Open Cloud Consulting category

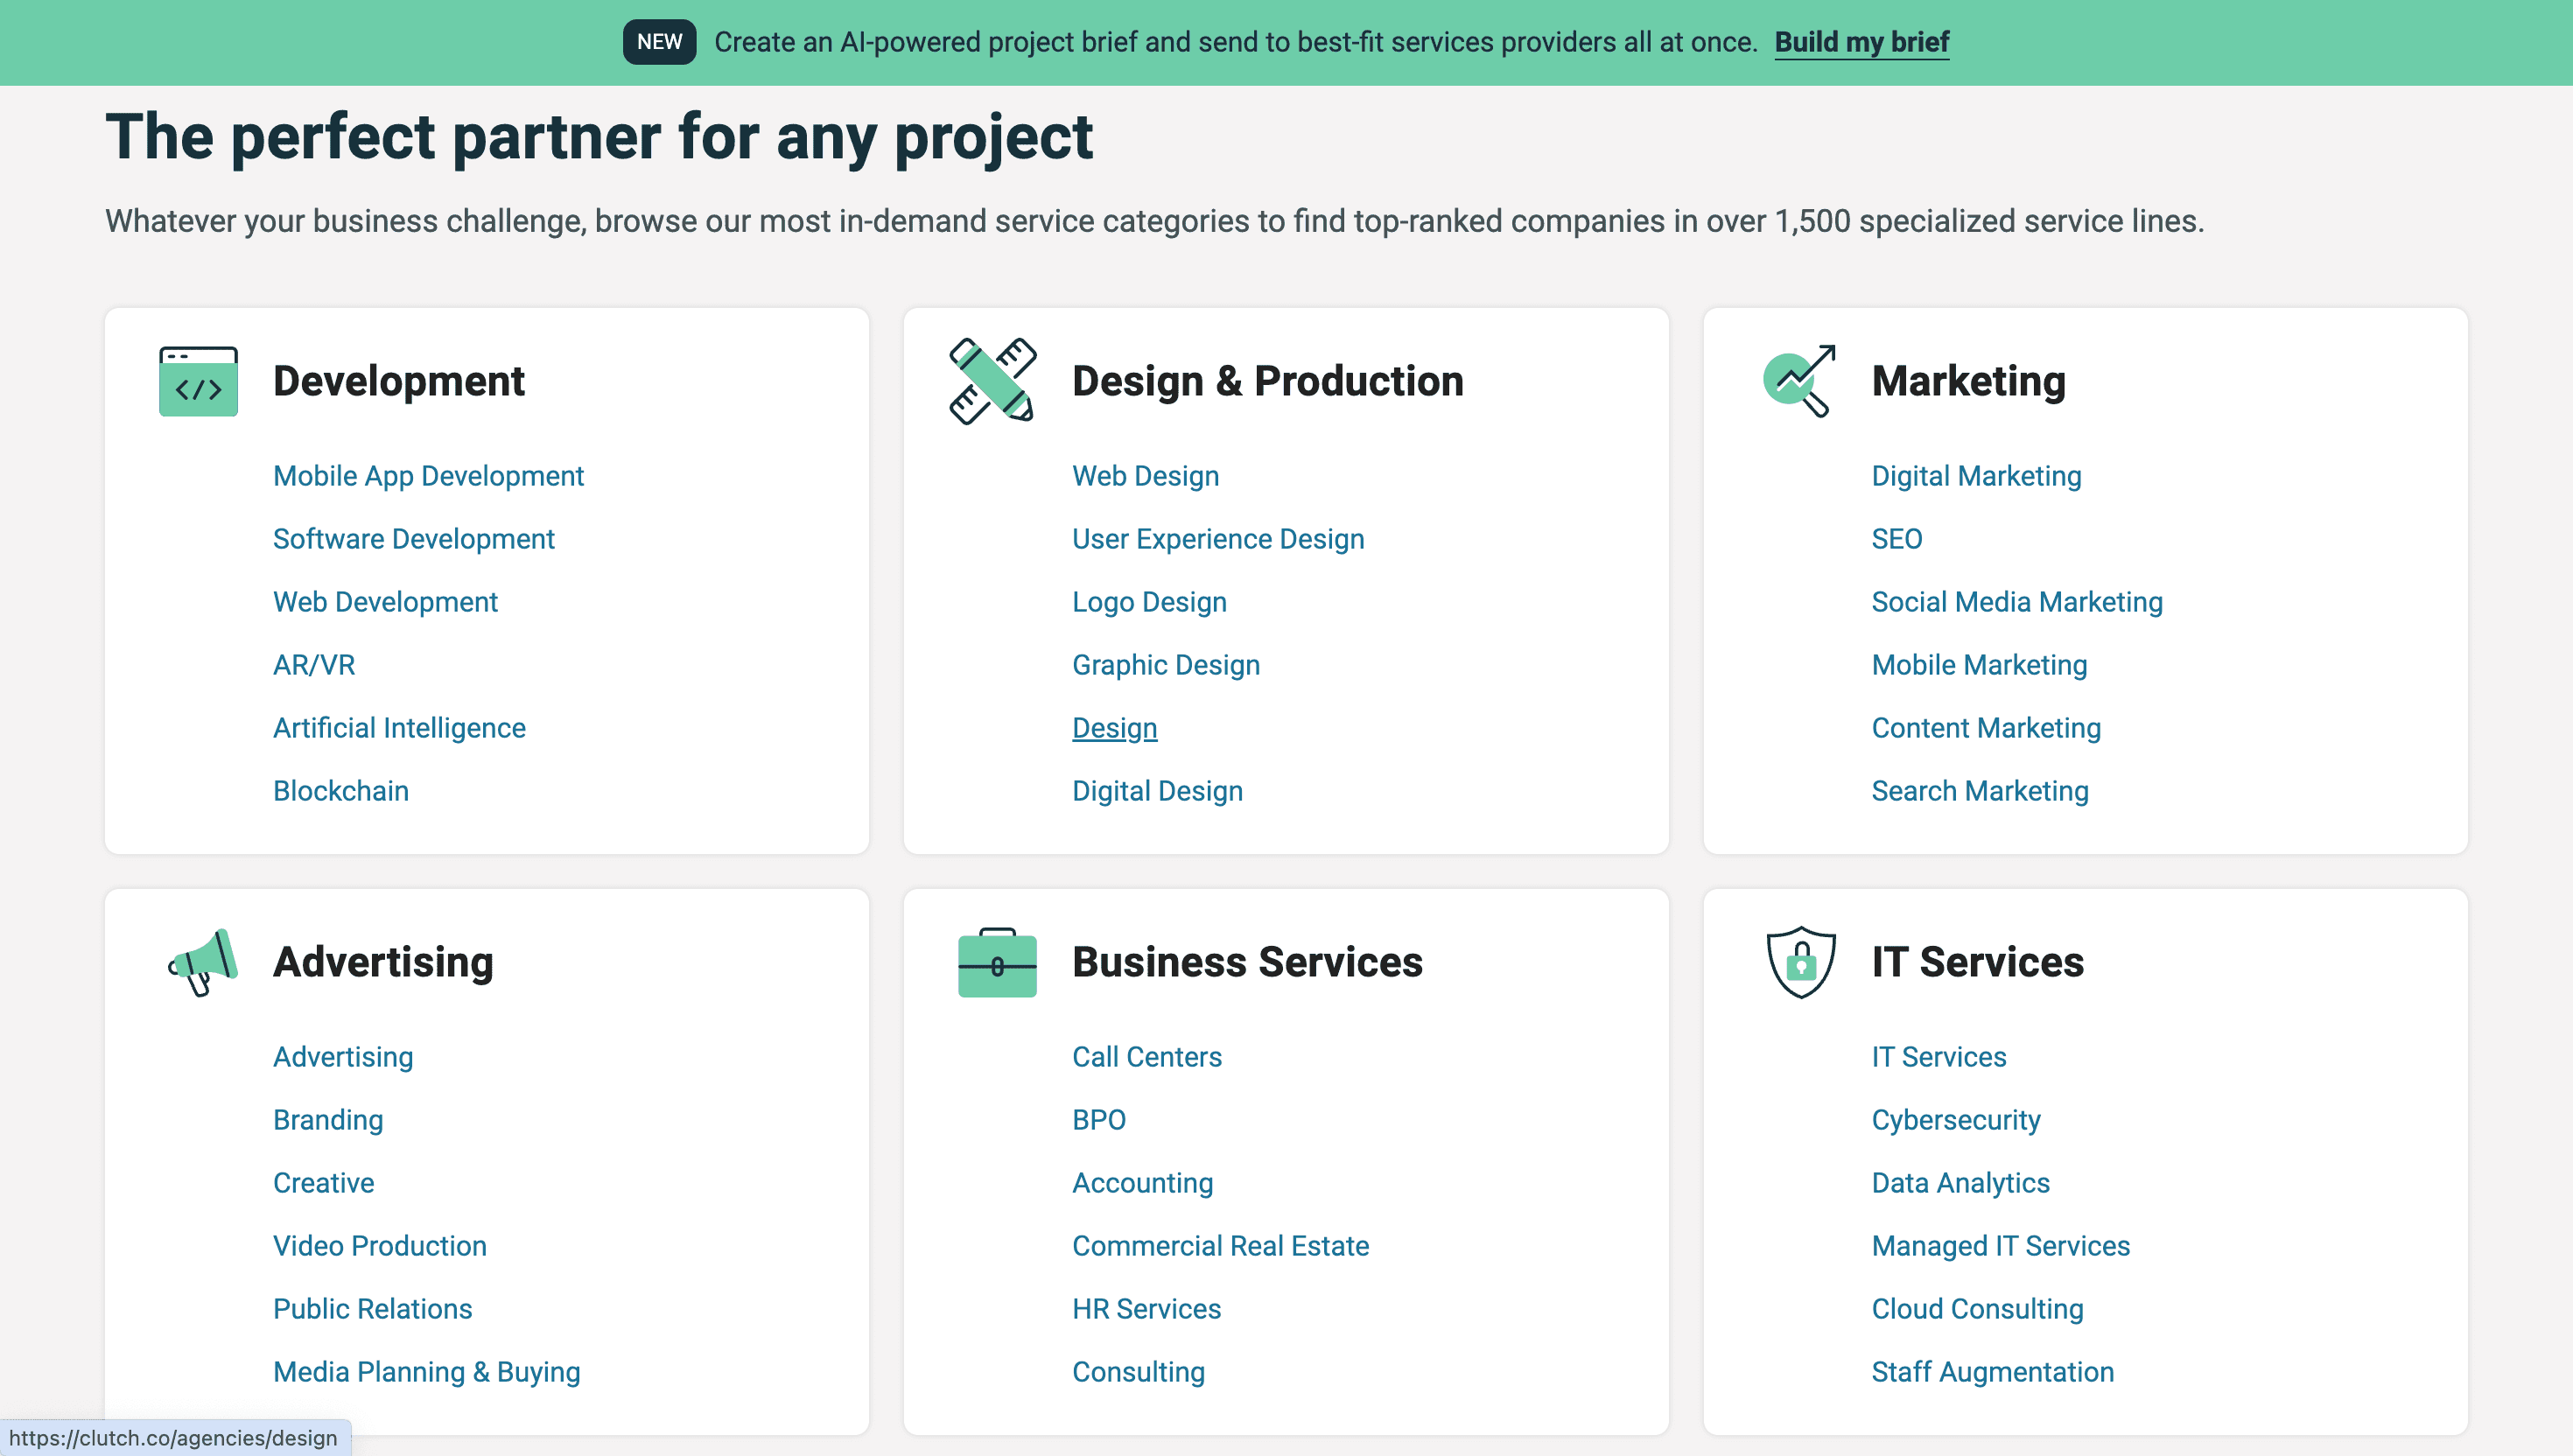click(1977, 1309)
